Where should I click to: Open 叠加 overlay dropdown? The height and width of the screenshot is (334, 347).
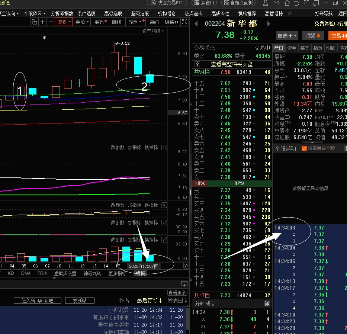click(82, 22)
